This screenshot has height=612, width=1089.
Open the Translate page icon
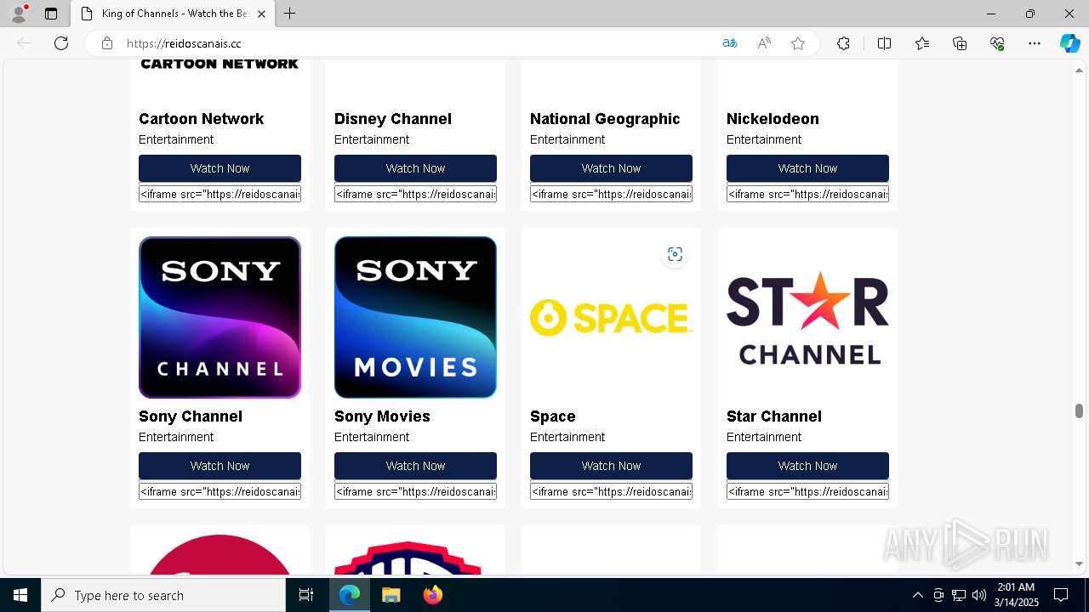coord(730,43)
